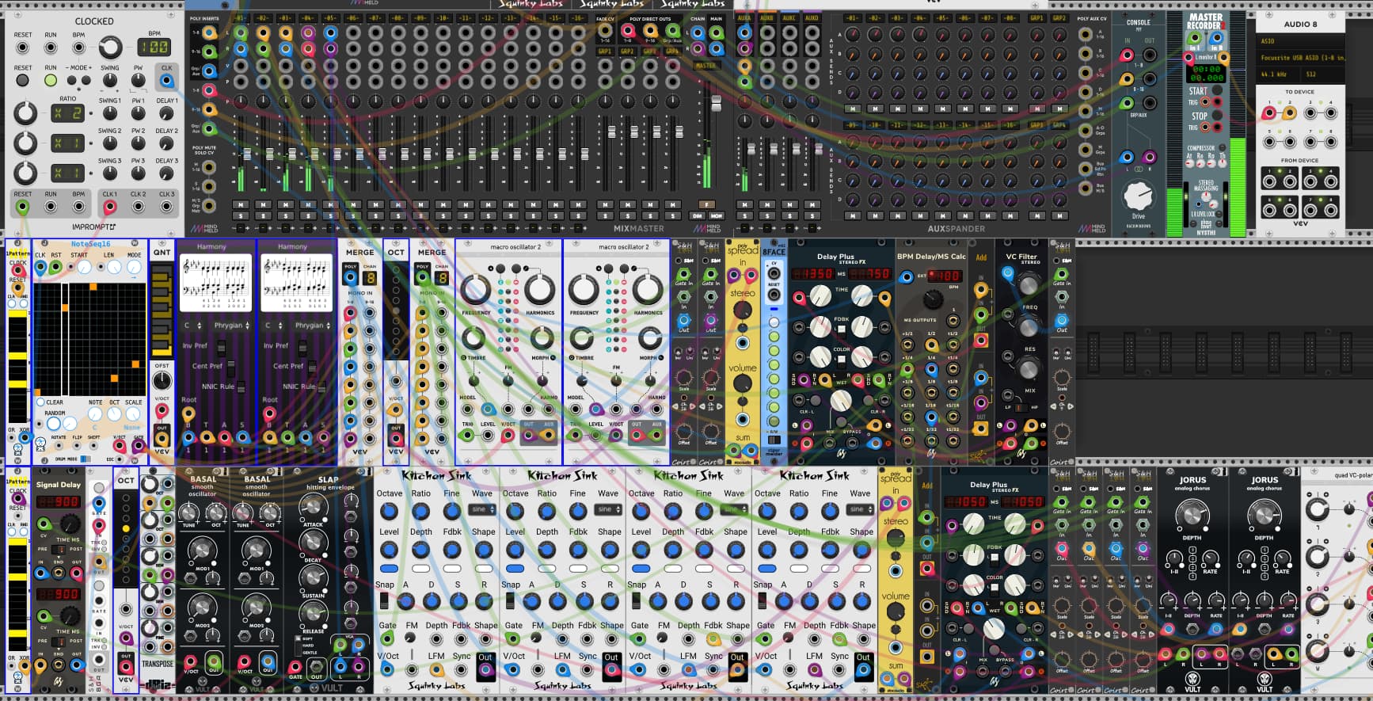This screenshot has width=1373, height=701.
Task: Click the Clocked BPM display
Action: [x=154, y=47]
